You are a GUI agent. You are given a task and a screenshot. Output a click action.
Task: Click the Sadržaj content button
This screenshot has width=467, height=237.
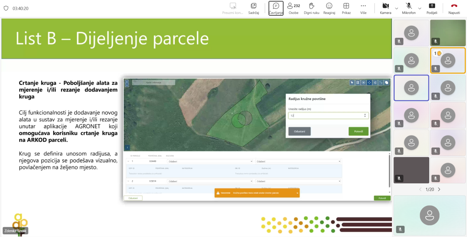(x=254, y=8)
